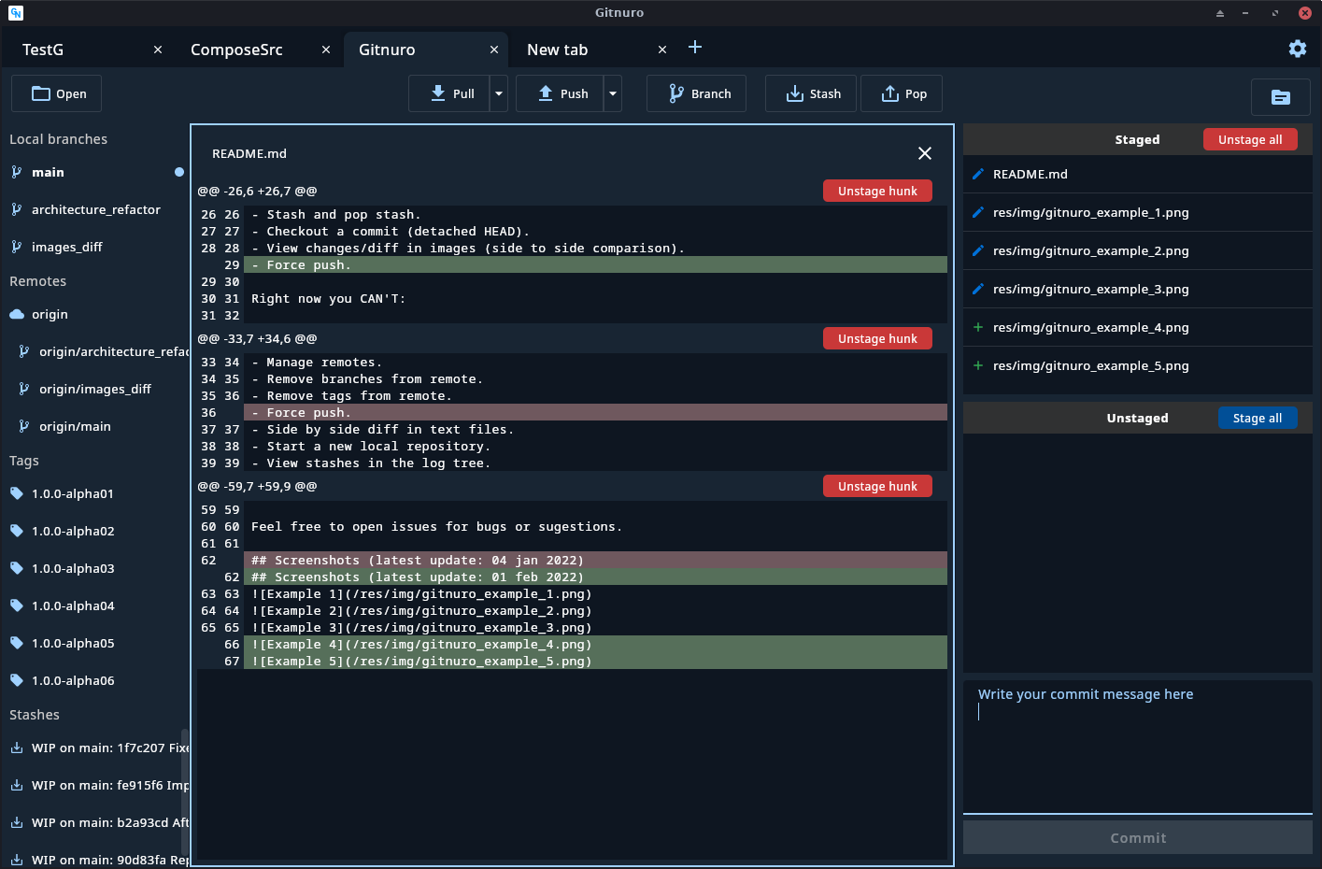Focus the commit message text field
Image resolution: width=1322 pixels, height=869 pixels.
click(1138, 746)
